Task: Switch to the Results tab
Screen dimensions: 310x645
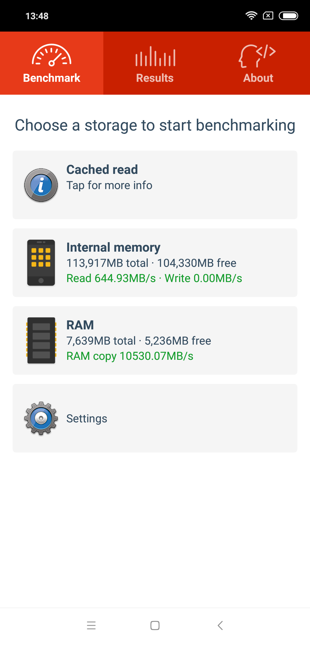Action: point(155,63)
